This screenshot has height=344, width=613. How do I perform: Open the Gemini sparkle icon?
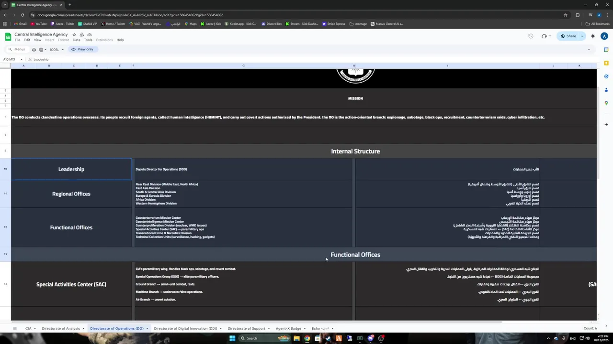click(x=593, y=36)
